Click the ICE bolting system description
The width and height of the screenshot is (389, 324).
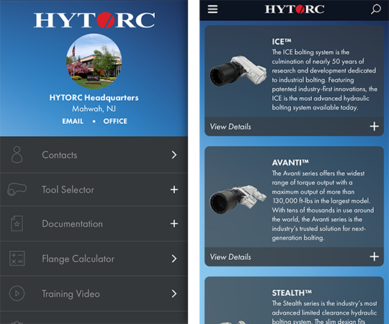pos(324,80)
